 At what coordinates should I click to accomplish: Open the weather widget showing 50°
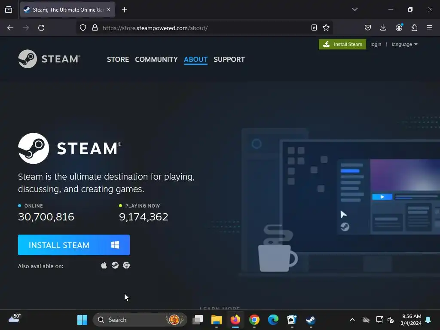[x=14, y=319]
